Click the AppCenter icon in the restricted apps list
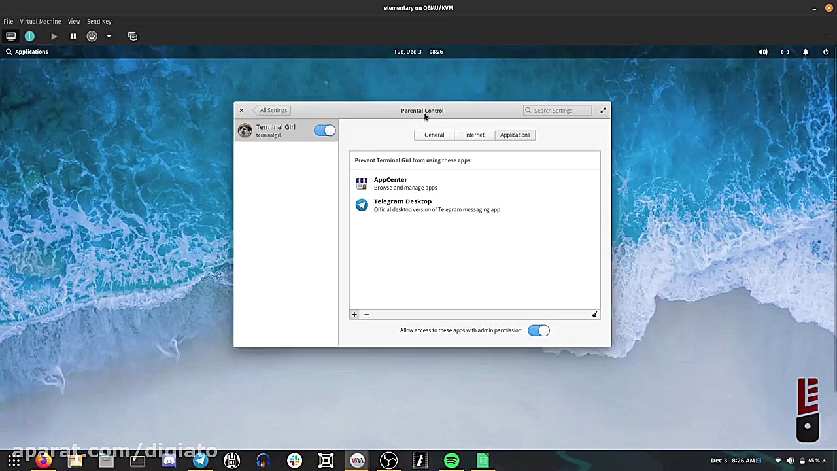 coord(362,184)
